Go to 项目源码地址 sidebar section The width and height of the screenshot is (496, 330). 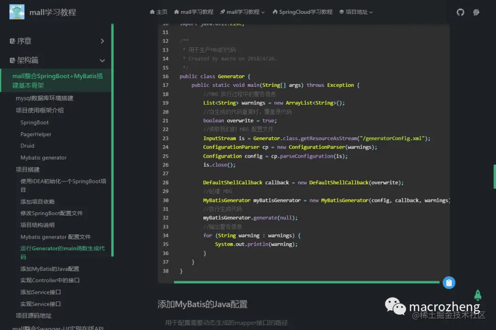(x=34, y=316)
